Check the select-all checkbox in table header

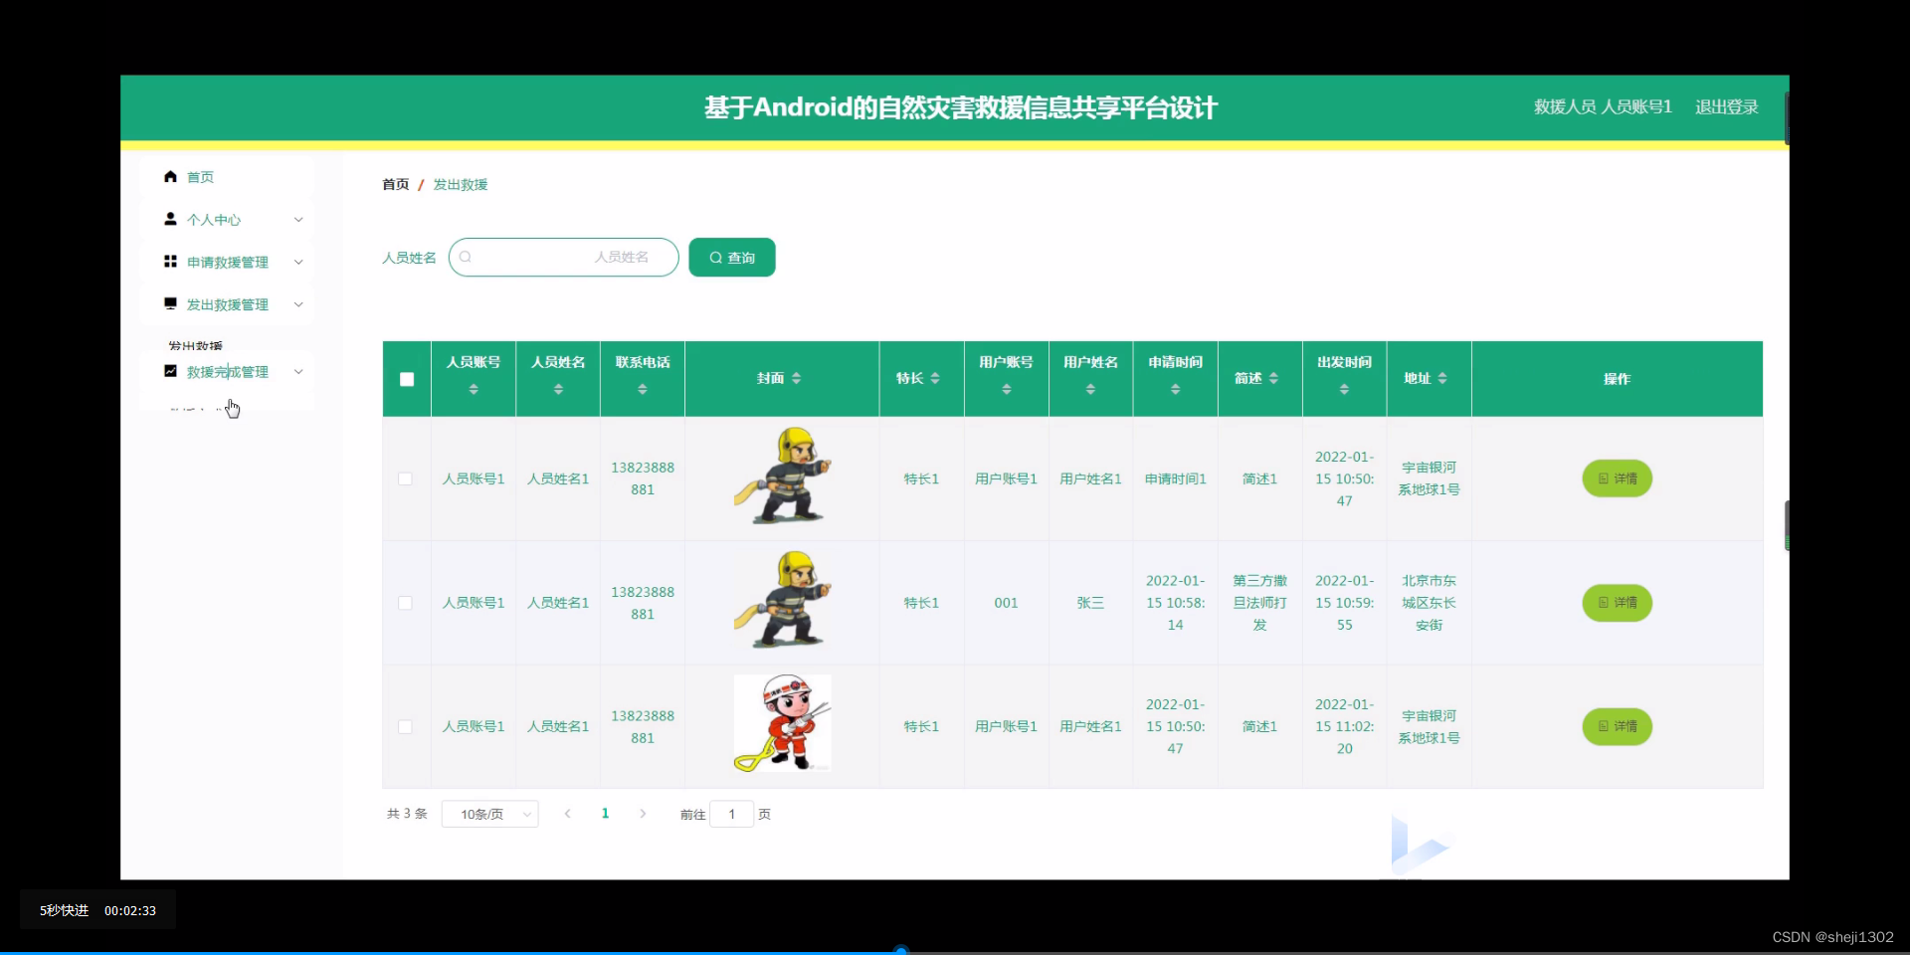406,379
